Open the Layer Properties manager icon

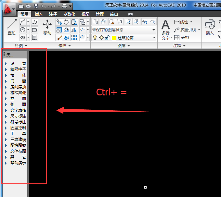click(x=95, y=22)
